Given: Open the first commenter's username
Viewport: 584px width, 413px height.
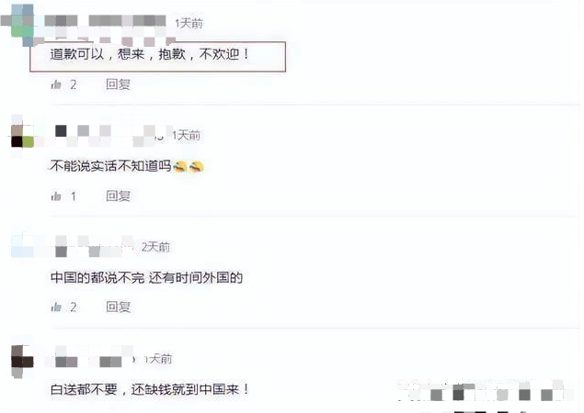Looking at the screenshot, I should click(105, 21).
